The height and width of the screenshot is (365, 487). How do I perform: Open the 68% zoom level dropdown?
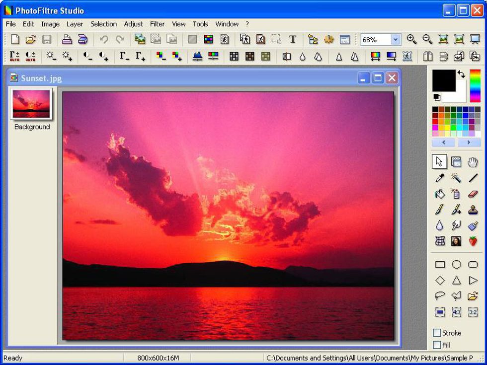coord(396,40)
